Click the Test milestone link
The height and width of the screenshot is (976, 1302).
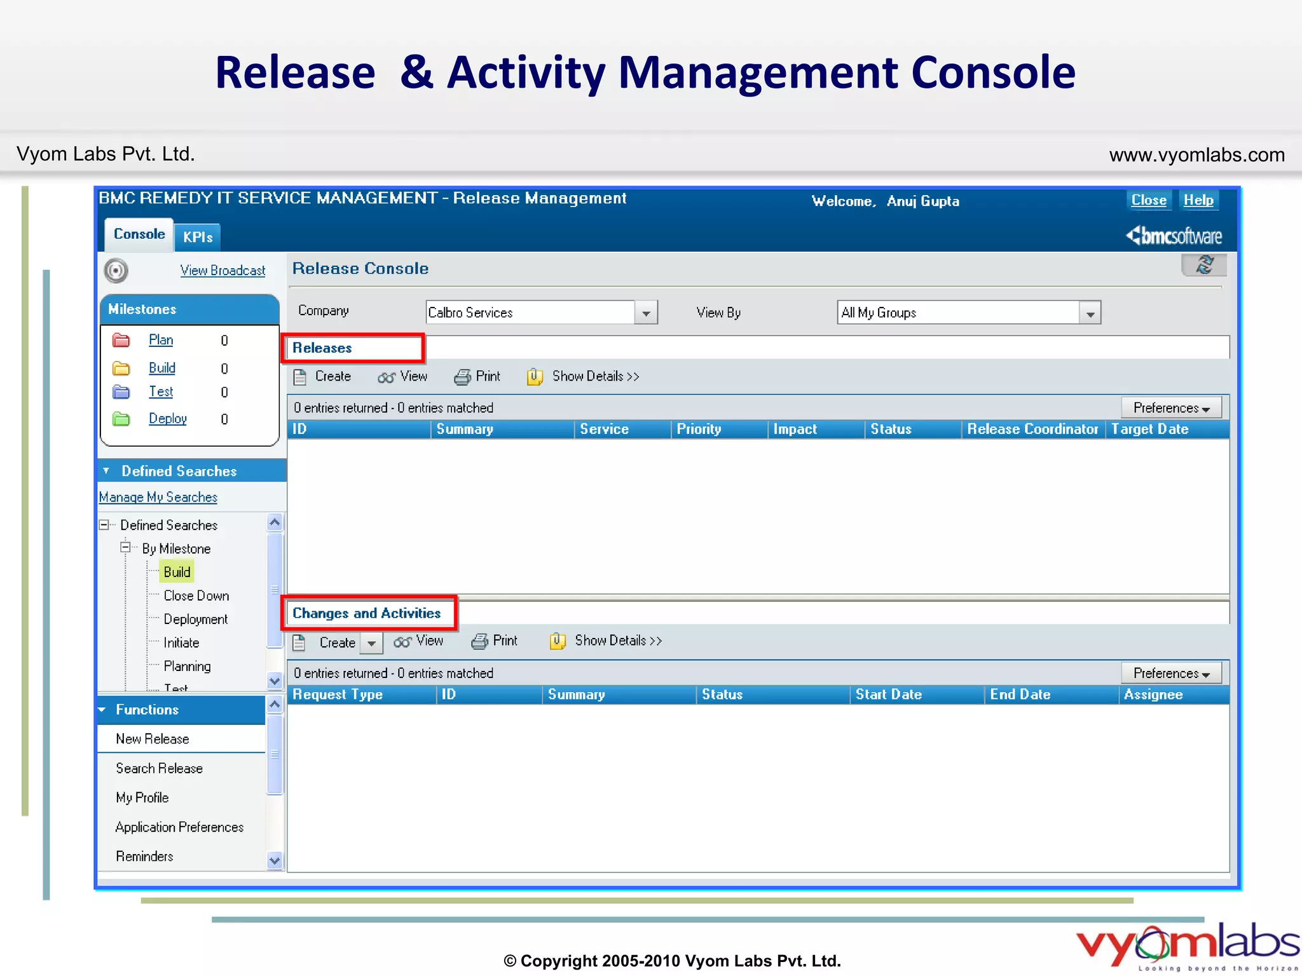[x=161, y=392]
